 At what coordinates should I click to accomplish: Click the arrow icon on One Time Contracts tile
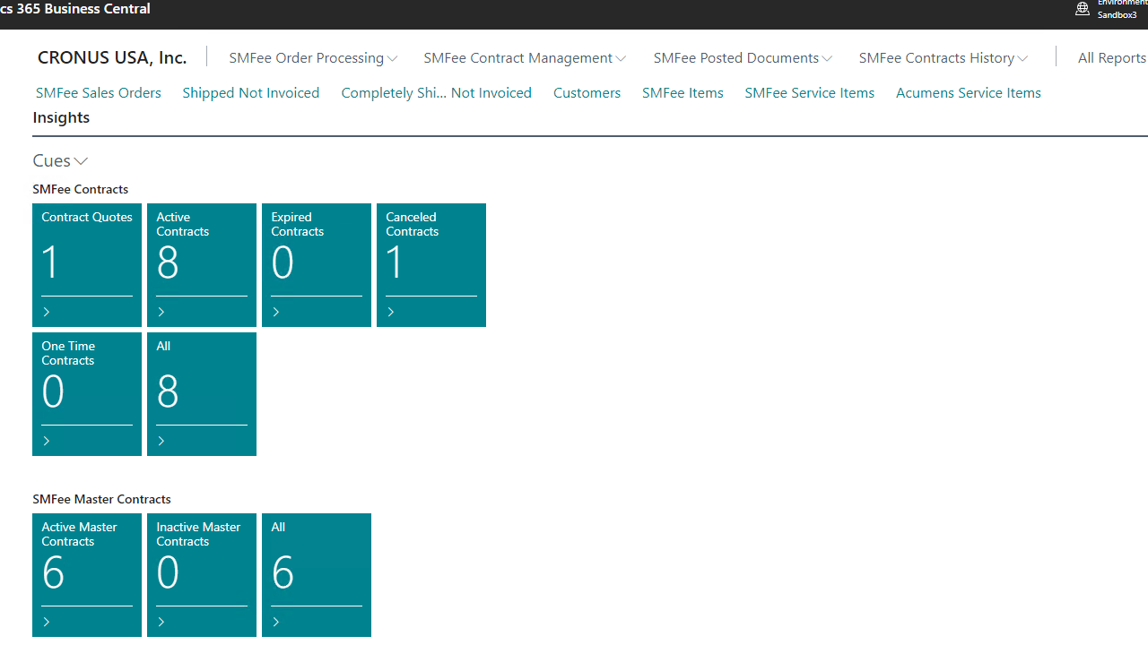(47, 441)
